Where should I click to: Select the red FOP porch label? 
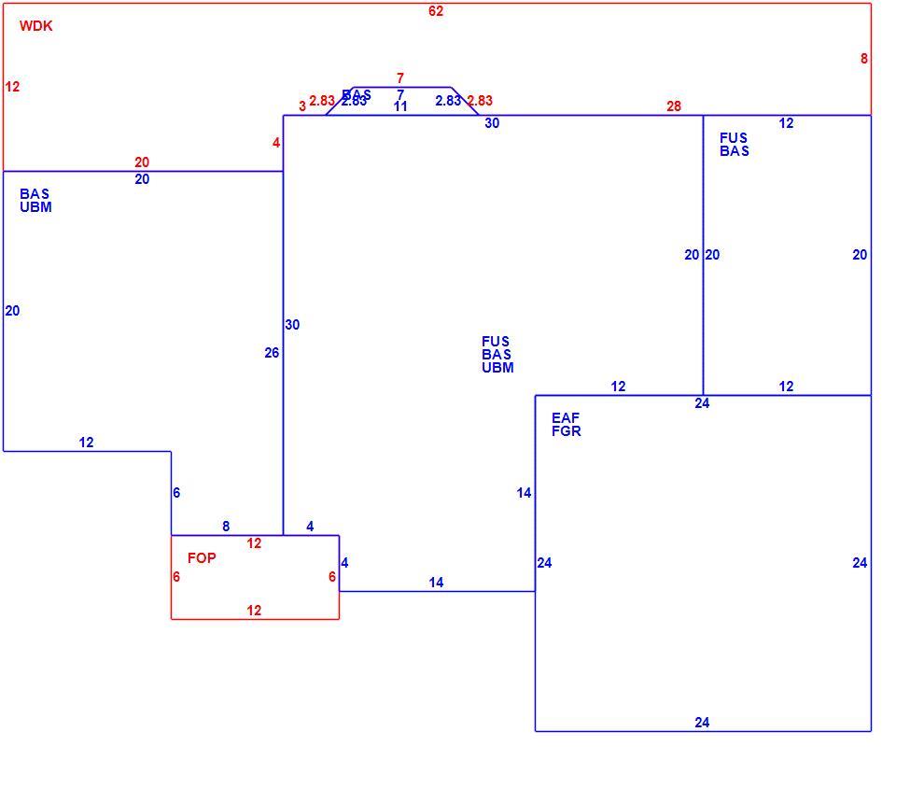pos(202,557)
